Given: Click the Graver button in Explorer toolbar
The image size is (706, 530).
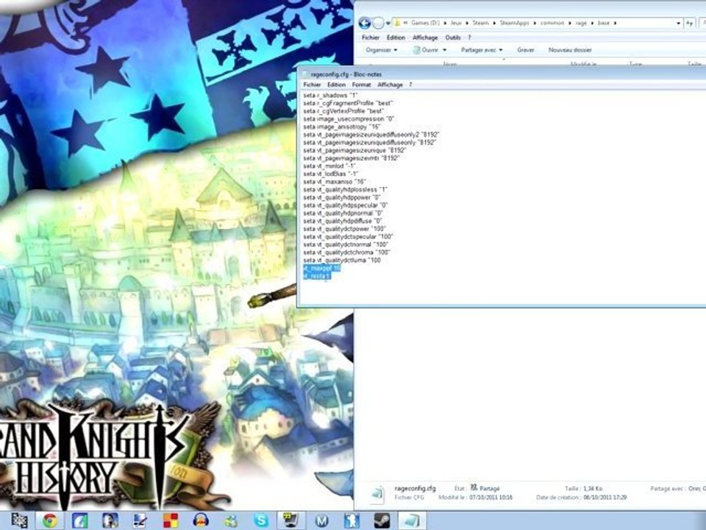Looking at the screenshot, I should (525, 50).
